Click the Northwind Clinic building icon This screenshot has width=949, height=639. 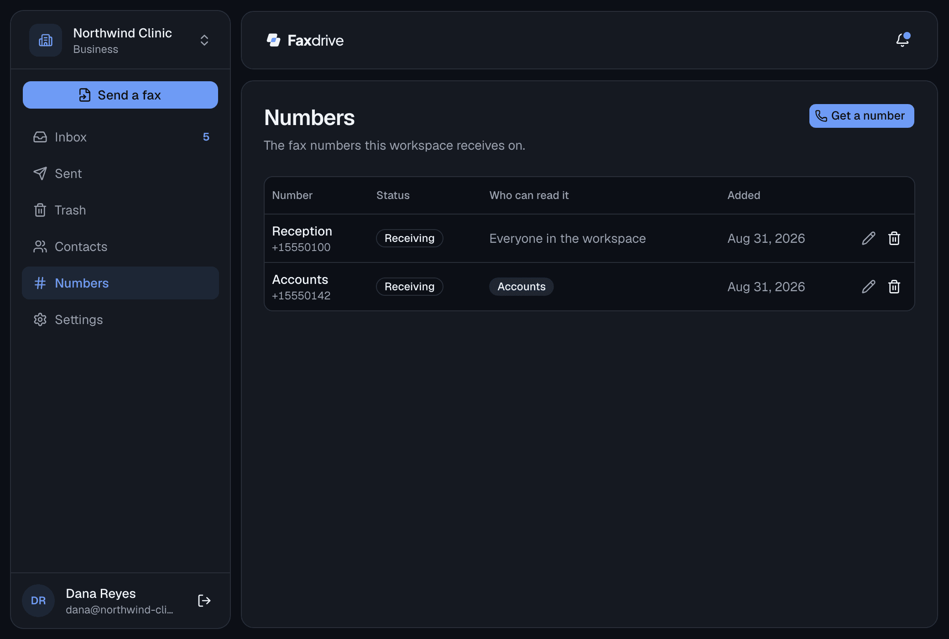(46, 40)
